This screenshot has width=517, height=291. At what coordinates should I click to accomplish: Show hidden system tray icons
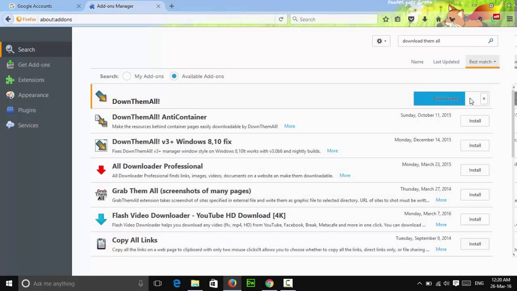click(419, 283)
